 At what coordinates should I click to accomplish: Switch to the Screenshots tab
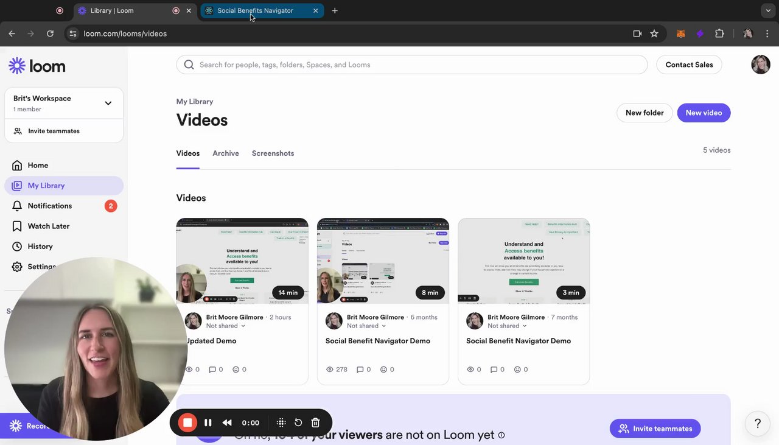[273, 153]
